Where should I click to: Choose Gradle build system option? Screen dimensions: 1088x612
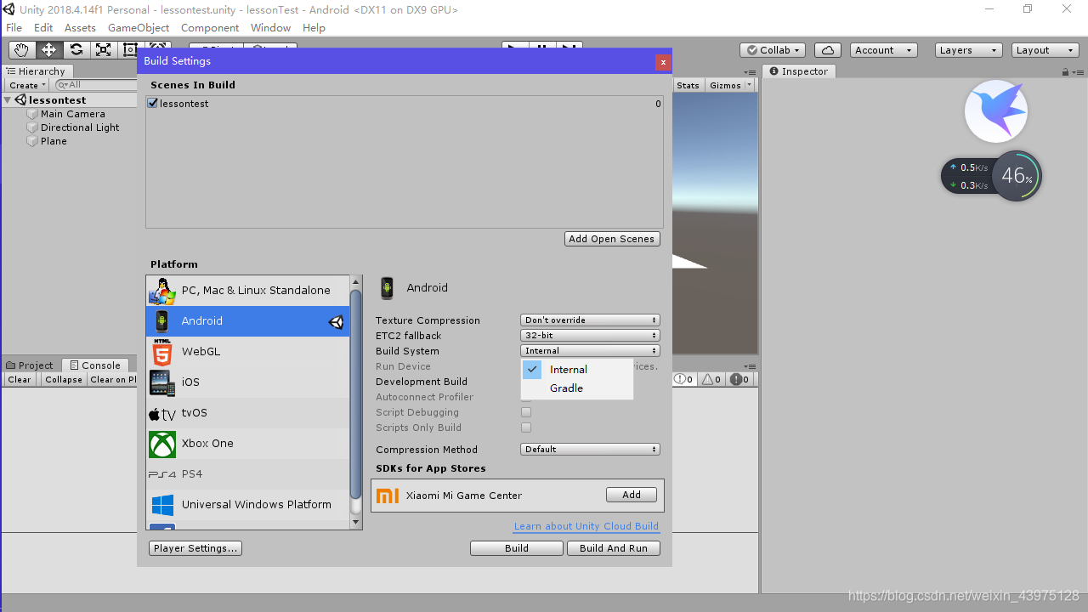point(577,388)
